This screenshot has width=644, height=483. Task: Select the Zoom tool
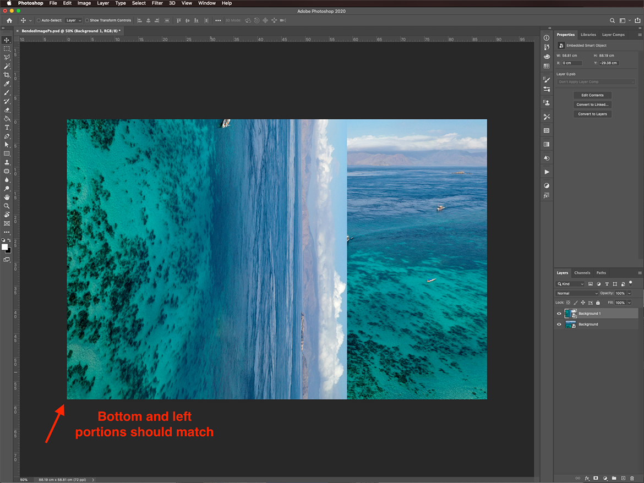[x=7, y=206]
